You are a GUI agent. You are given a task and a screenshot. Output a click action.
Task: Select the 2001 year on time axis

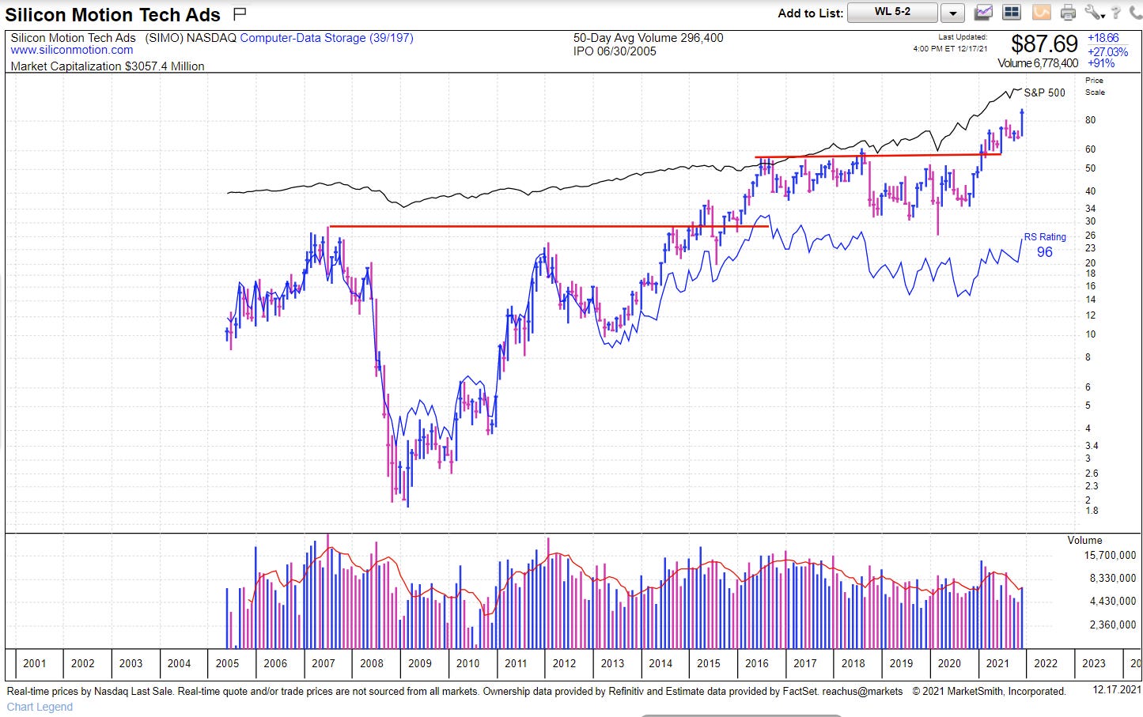point(35,663)
